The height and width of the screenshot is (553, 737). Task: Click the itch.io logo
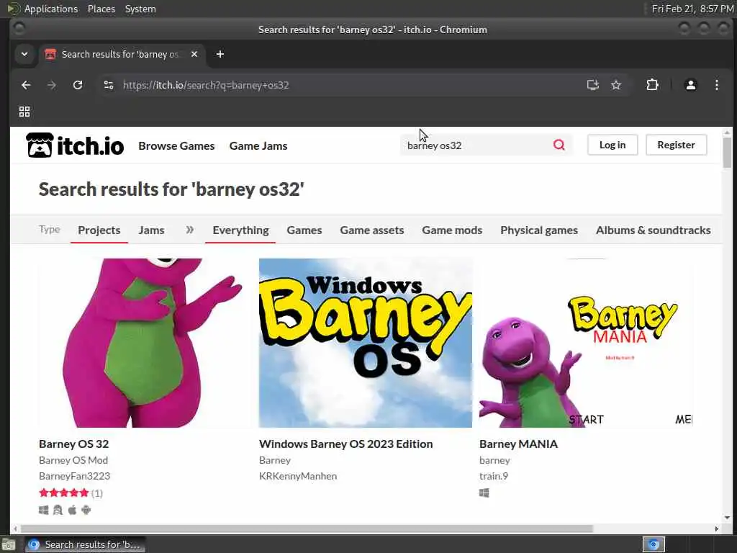(x=75, y=145)
